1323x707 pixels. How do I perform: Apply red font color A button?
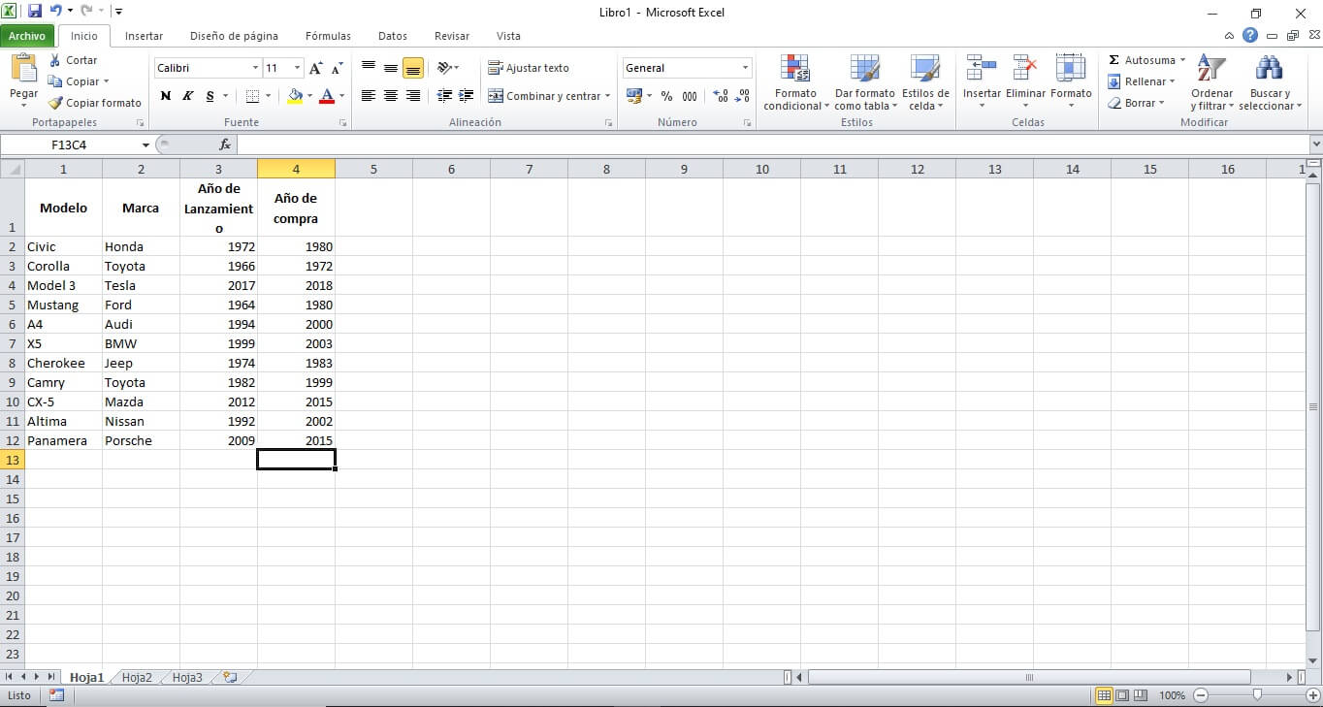click(x=327, y=96)
